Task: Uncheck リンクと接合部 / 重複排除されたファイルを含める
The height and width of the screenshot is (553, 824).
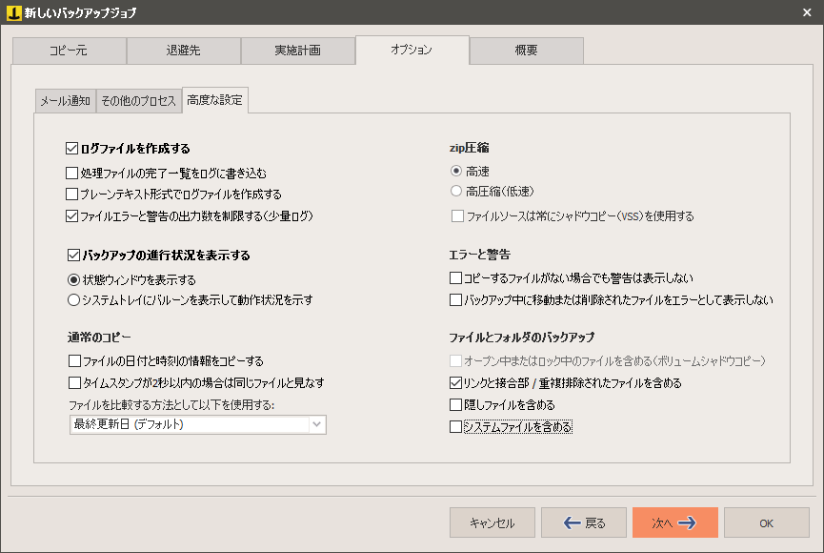Action: tap(455, 382)
